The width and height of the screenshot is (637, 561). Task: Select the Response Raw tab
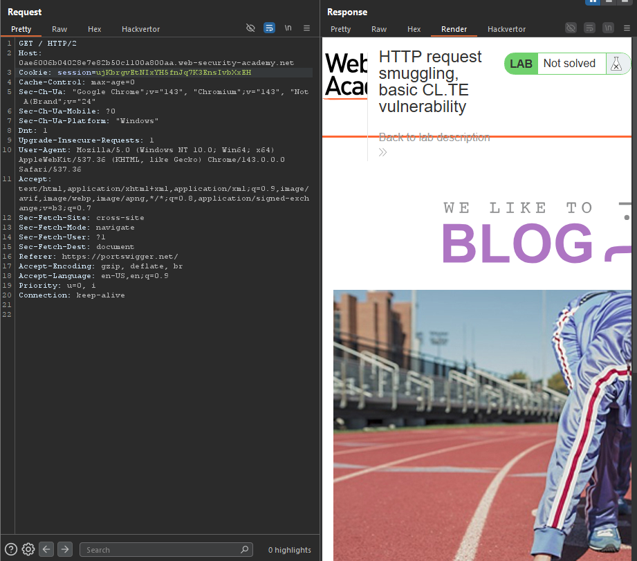click(x=378, y=29)
